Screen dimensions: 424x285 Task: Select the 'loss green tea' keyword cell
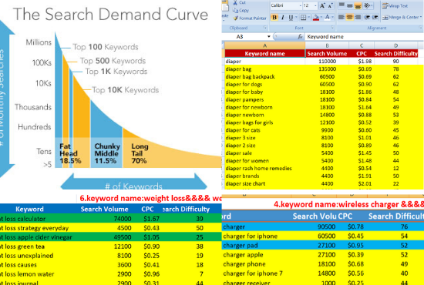(x=22, y=246)
